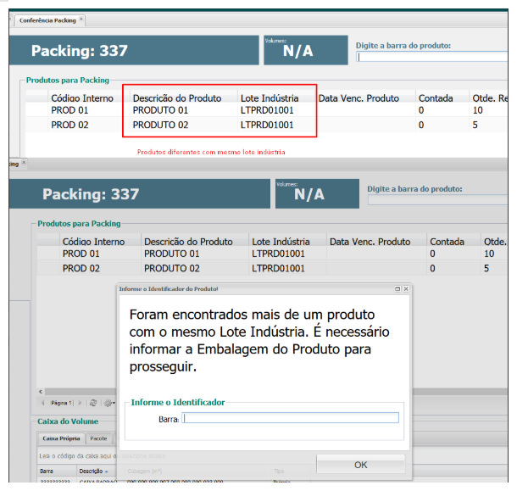Click lot LTPRD01001 of PRODUTO 01 in the upper grid
Image resolution: width=517 pixels, height=491 pixels.
[267, 110]
